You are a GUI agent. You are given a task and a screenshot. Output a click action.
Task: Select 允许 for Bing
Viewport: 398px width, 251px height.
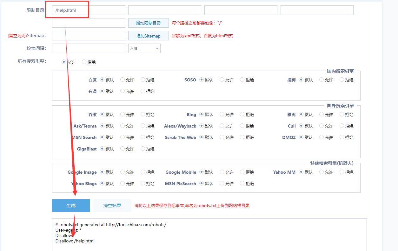pyautogui.click(x=222, y=115)
